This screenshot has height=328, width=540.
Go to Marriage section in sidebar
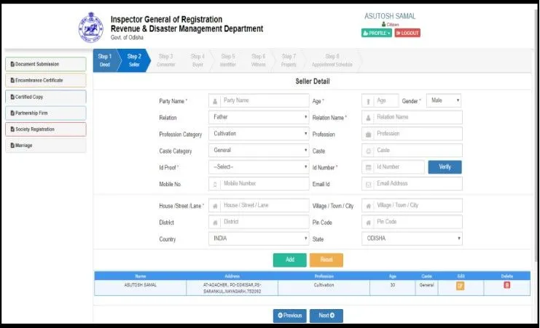[45, 145]
